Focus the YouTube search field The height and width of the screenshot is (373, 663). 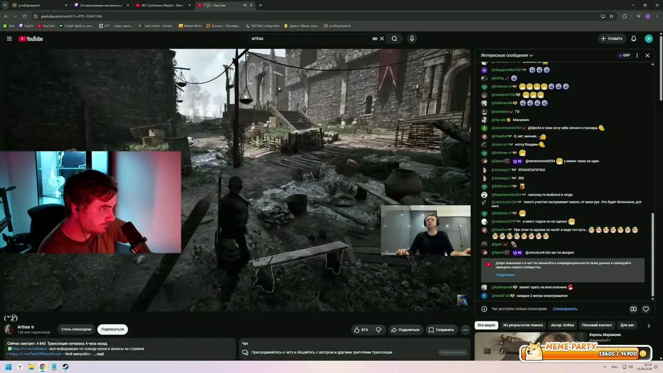point(311,39)
